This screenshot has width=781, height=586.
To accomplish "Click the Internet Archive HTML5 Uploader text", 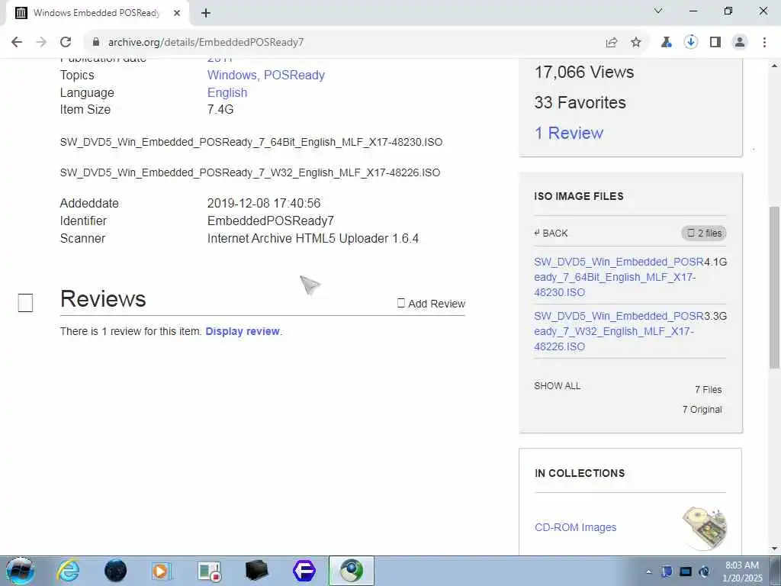I will click(313, 238).
